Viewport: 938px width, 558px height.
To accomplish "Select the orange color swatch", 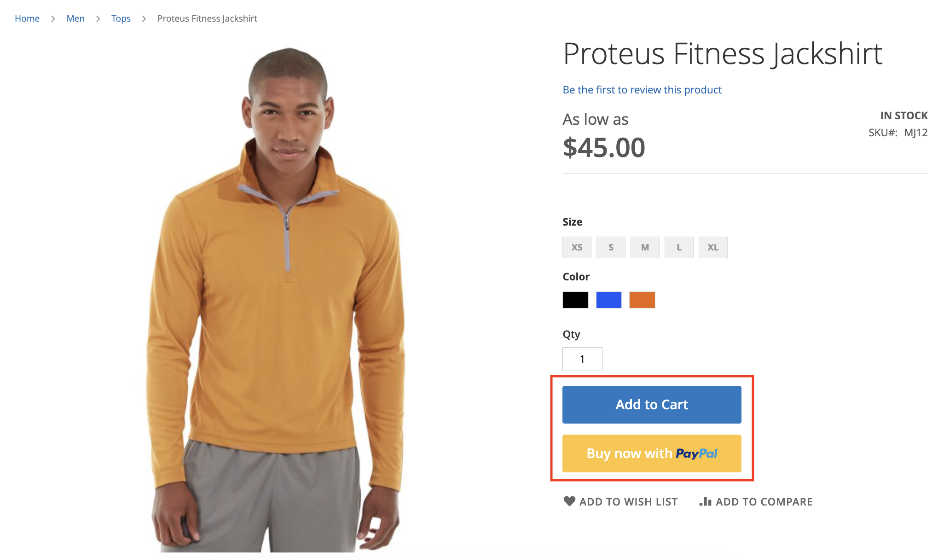I will [642, 300].
